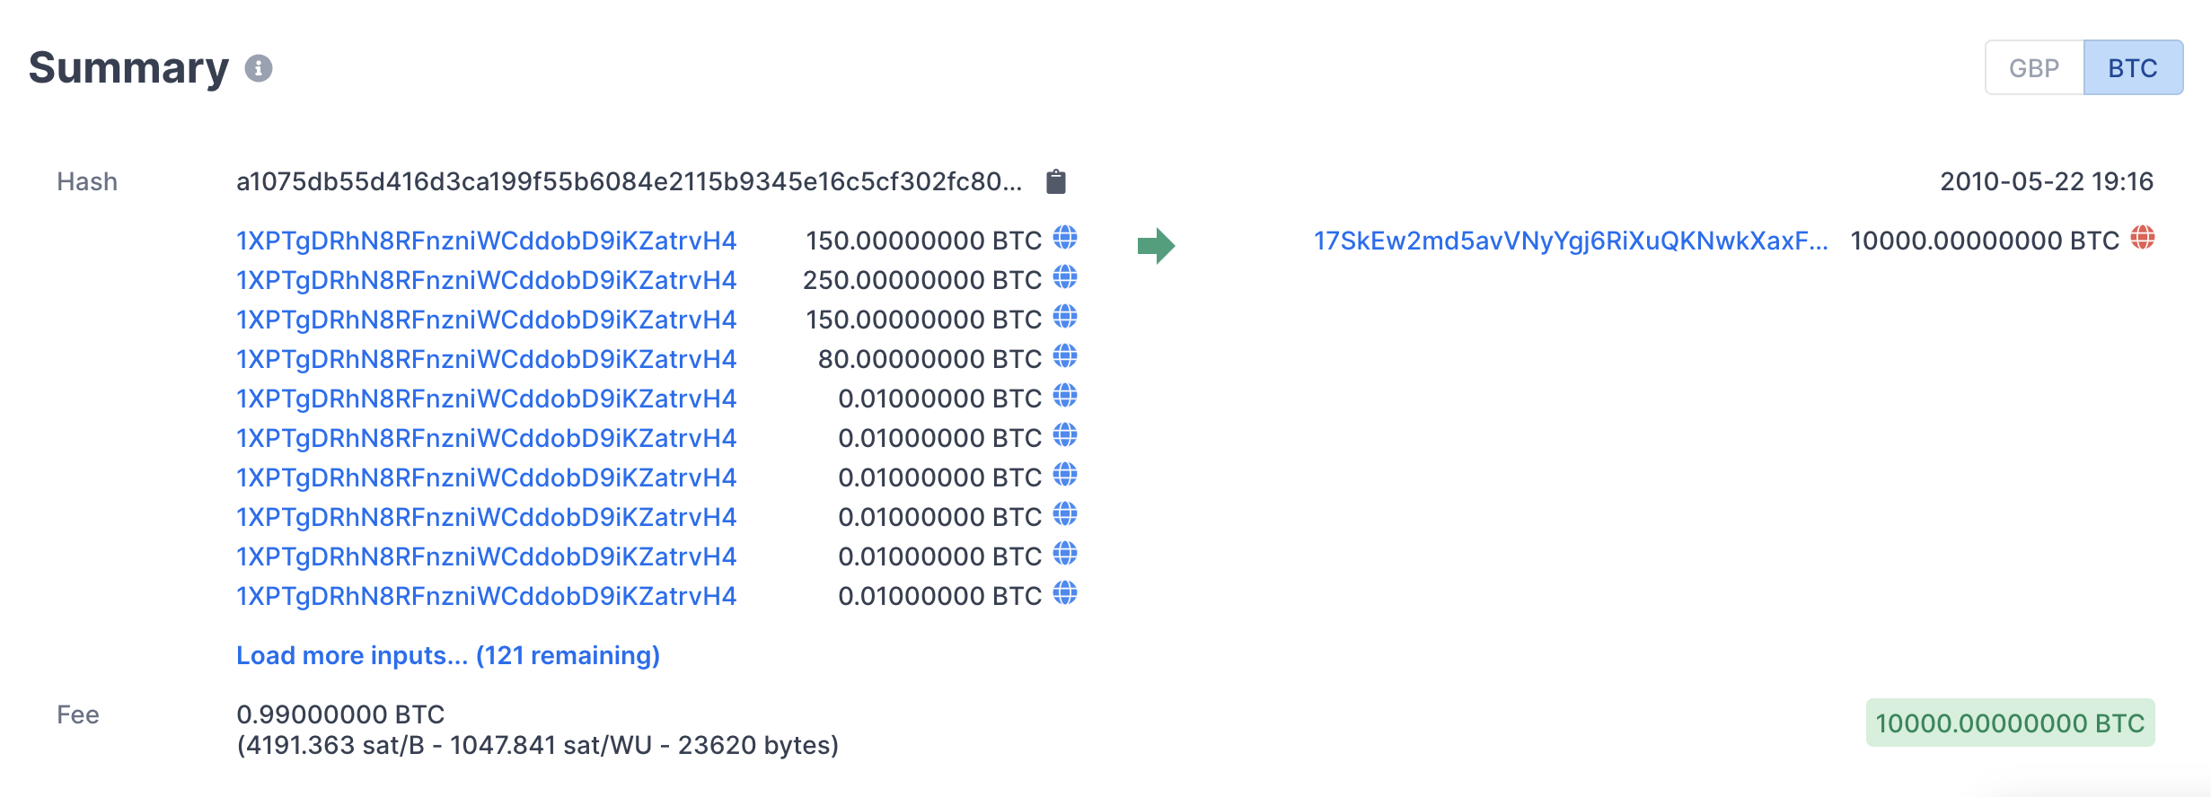This screenshot has height=797, width=2211.
Task: Open the first input address link
Action: click(x=486, y=241)
